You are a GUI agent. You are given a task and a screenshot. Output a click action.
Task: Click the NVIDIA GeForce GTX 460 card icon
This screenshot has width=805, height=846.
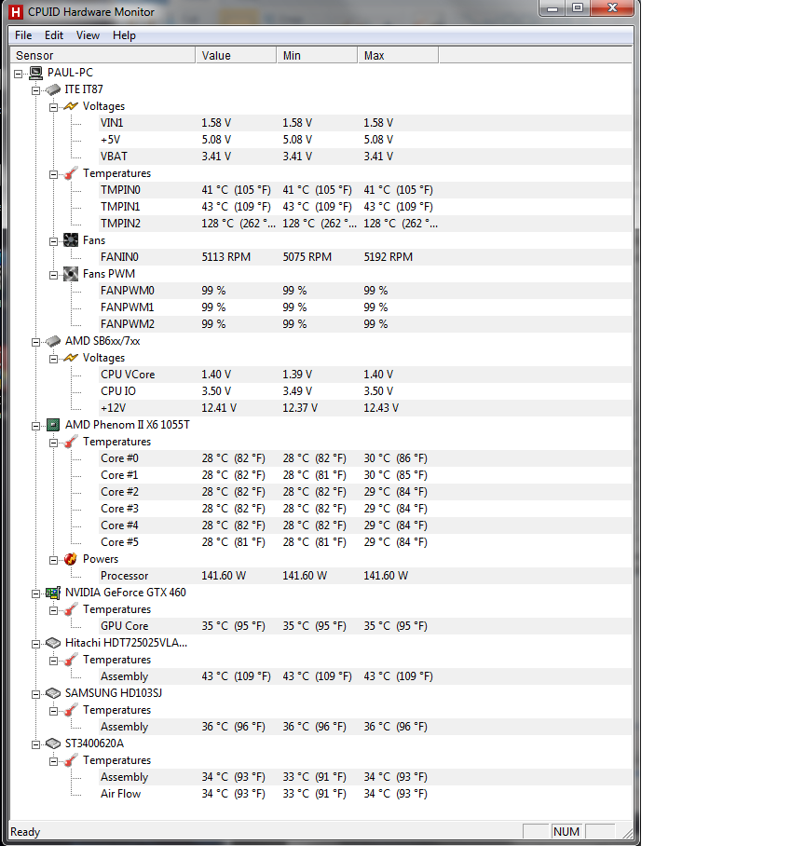pyautogui.click(x=53, y=593)
